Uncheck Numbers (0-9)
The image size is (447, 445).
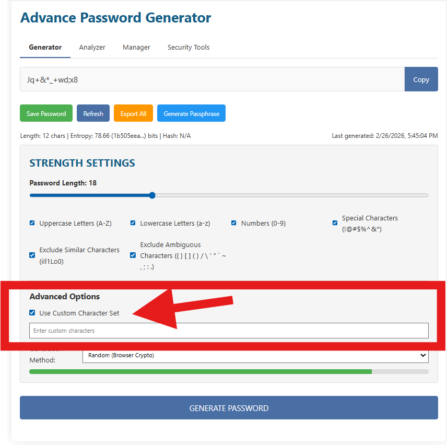point(233,223)
